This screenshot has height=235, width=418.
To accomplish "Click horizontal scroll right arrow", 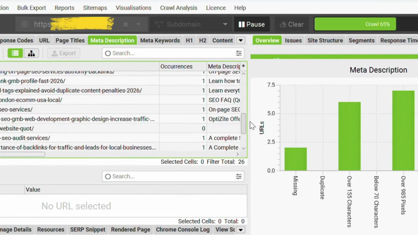I will click(237, 154).
